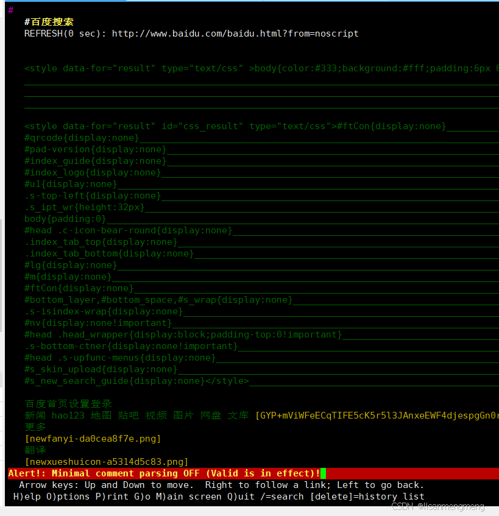Click '.s-top-left{display:none}' text
This screenshot has width=499, height=516.
[93, 196]
